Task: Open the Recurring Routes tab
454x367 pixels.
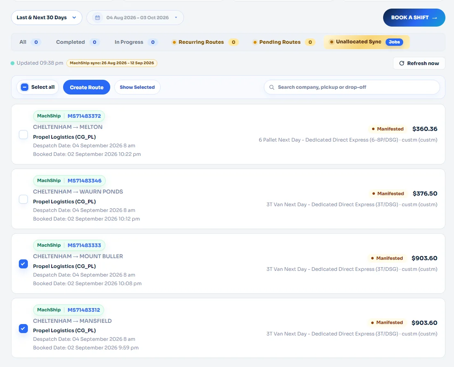Action: point(205,42)
